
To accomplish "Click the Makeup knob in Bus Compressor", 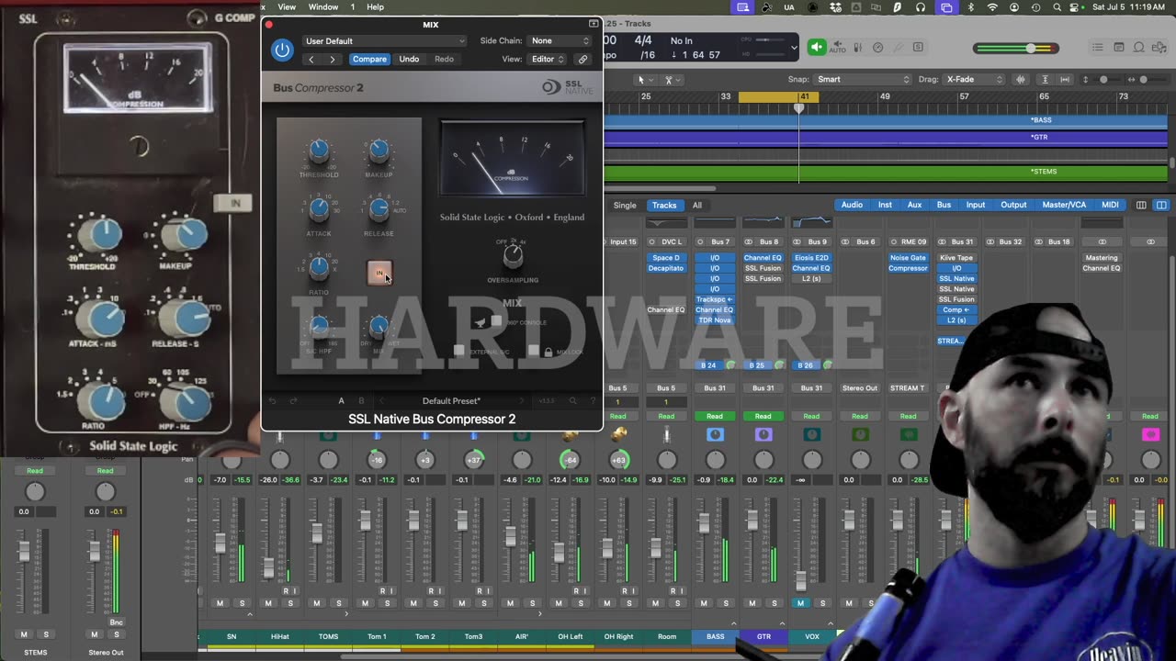I will click(379, 150).
